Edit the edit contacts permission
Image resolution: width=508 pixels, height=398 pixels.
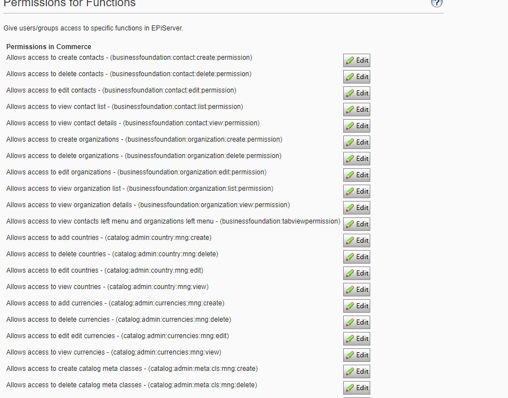coord(357,93)
